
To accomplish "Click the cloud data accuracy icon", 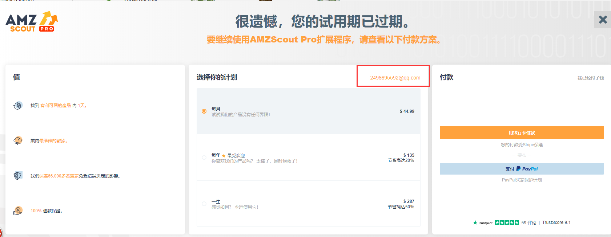I will point(18,140).
